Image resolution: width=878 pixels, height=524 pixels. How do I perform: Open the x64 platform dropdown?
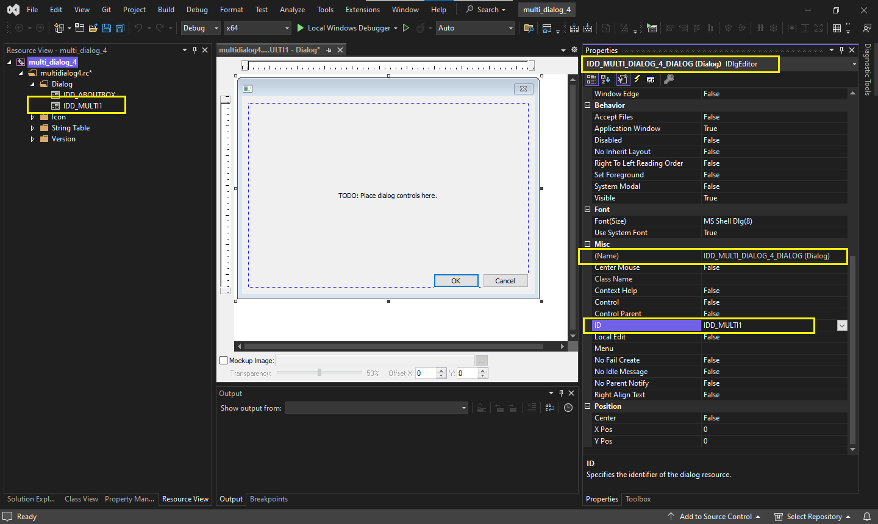pyautogui.click(x=257, y=28)
